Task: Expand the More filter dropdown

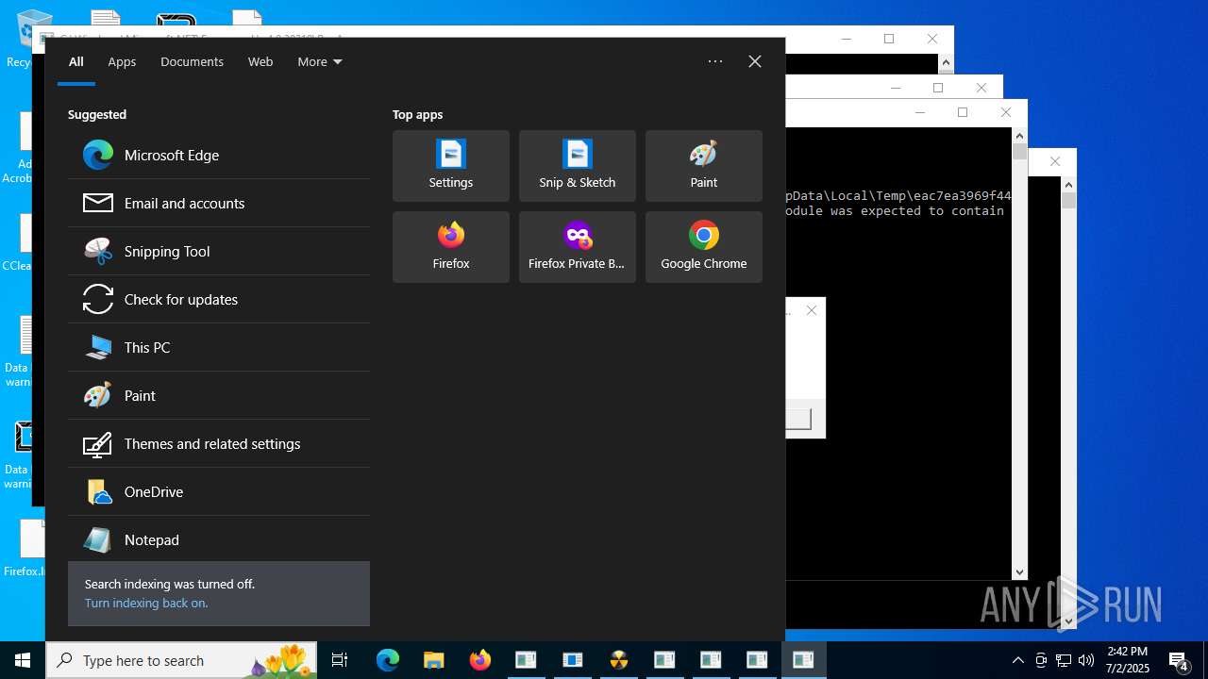Action: tap(320, 61)
